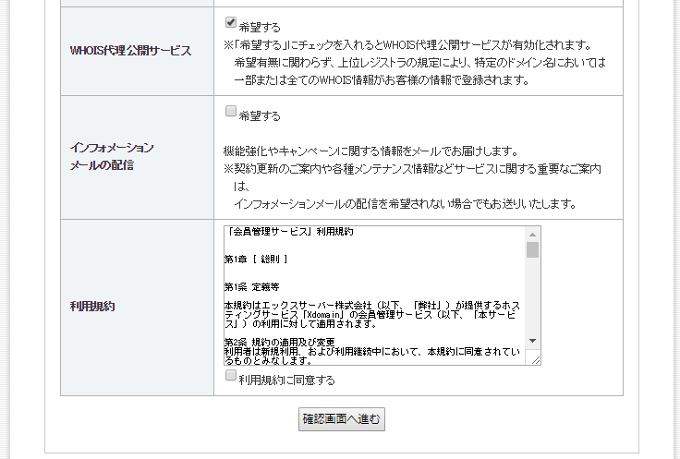The image size is (680, 459).
Task: Uncheck the WHOIS代理公開サービス 希望する checkbox
Action: (x=230, y=23)
